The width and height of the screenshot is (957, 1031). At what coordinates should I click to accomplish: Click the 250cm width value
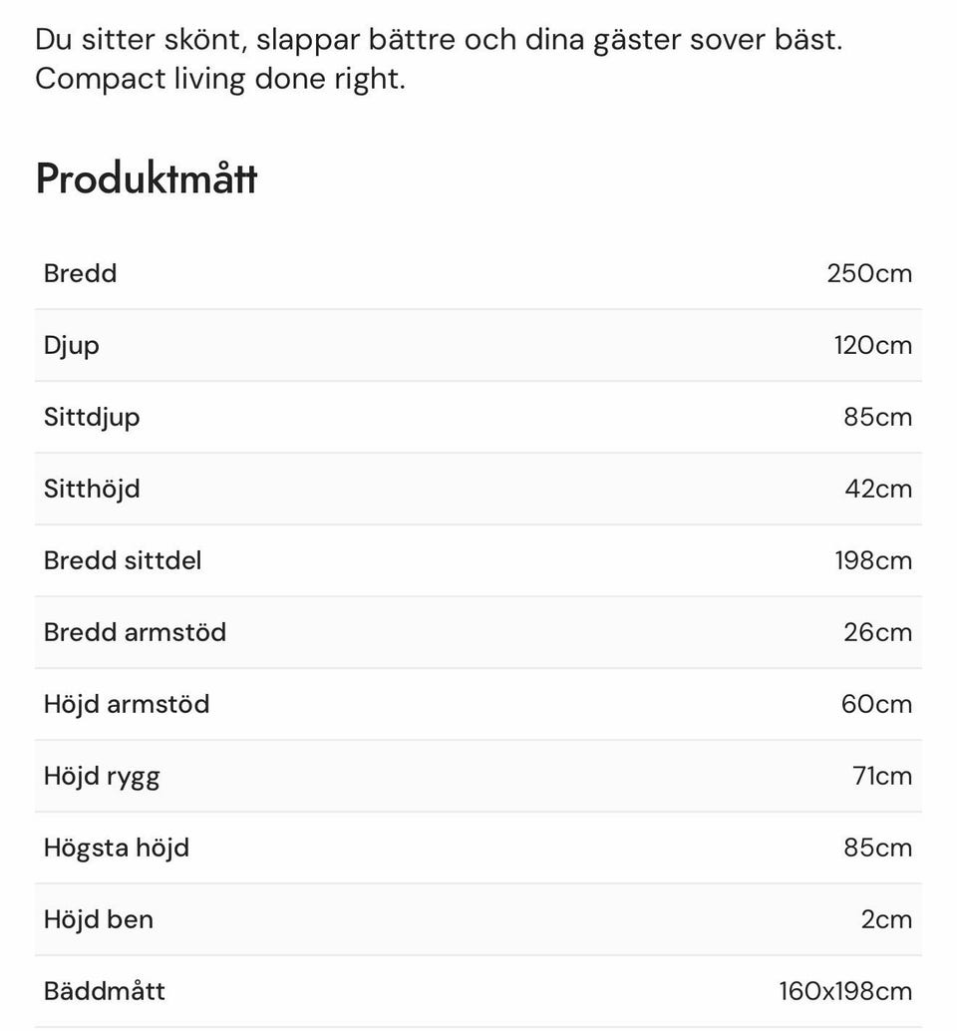click(869, 273)
